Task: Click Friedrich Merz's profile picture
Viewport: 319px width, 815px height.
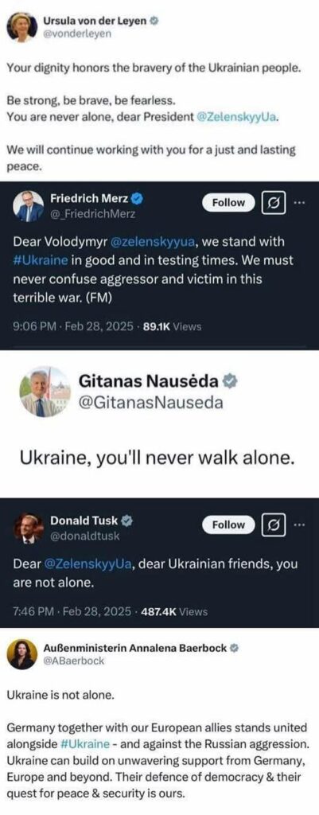Action: pyautogui.click(x=28, y=206)
